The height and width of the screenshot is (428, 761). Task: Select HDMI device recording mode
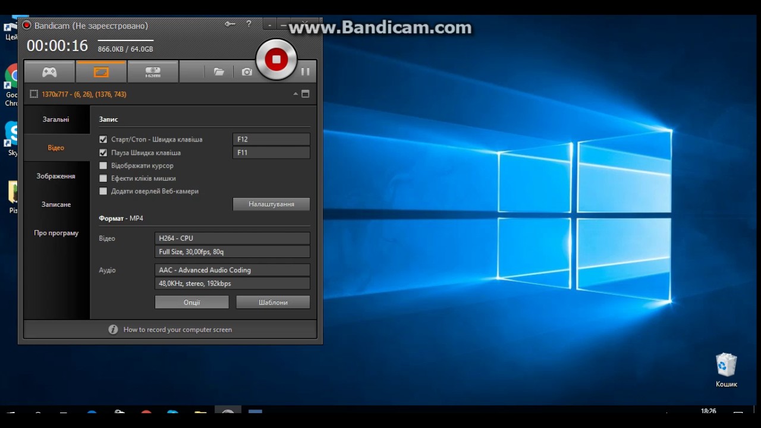pyautogui.click(x=153, y=72)
